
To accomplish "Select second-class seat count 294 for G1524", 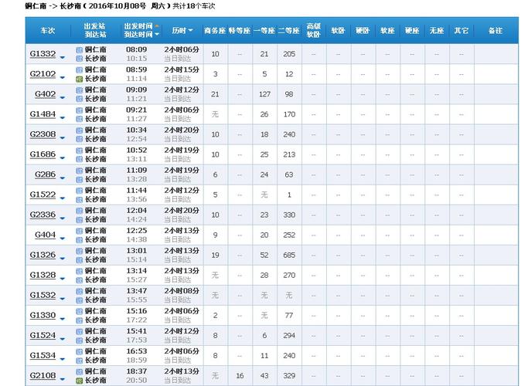I will [289, 336].
